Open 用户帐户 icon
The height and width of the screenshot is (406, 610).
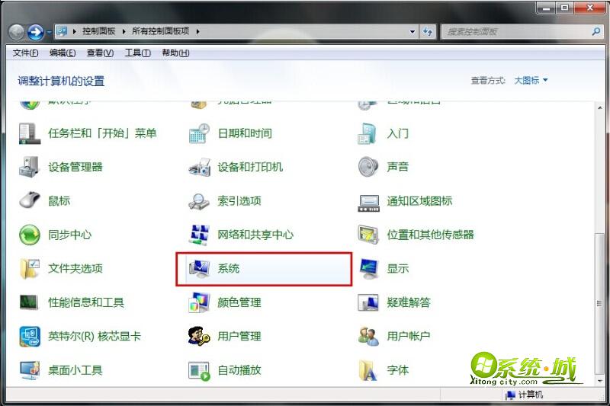pyautogui.click(x=368, y=336)
